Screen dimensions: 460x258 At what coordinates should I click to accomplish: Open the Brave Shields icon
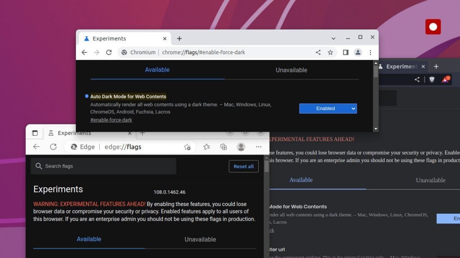pyautogui.click(x=432, y=79)
